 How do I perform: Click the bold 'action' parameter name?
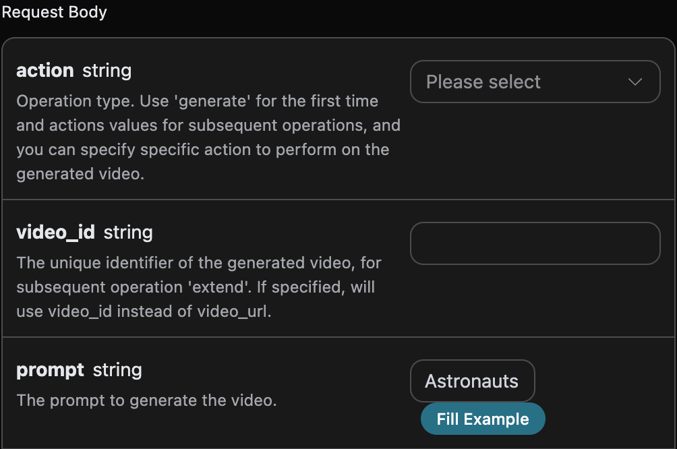(x=45, y=70)
